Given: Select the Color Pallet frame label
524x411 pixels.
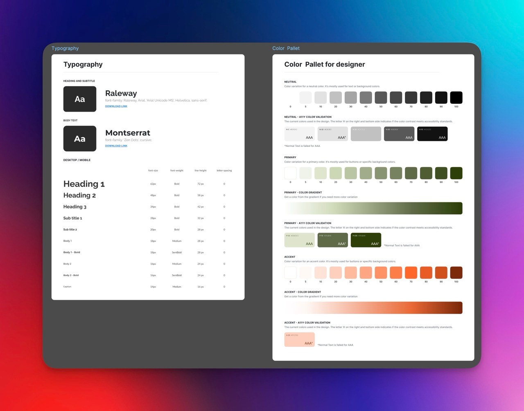Looking at the screenshot, I should 286,48.
